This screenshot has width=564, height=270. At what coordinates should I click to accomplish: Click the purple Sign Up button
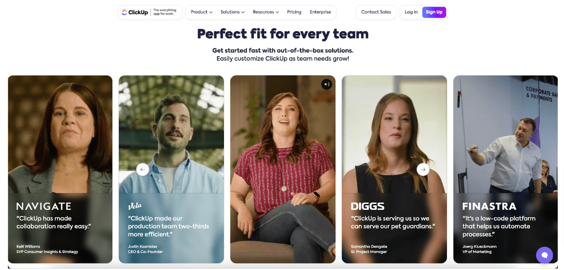click(x=434, y=12)
